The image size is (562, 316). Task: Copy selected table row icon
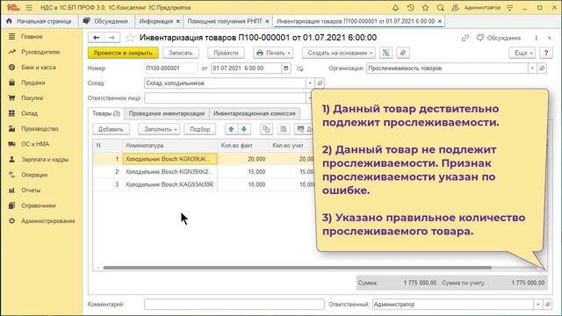point(266,129)
